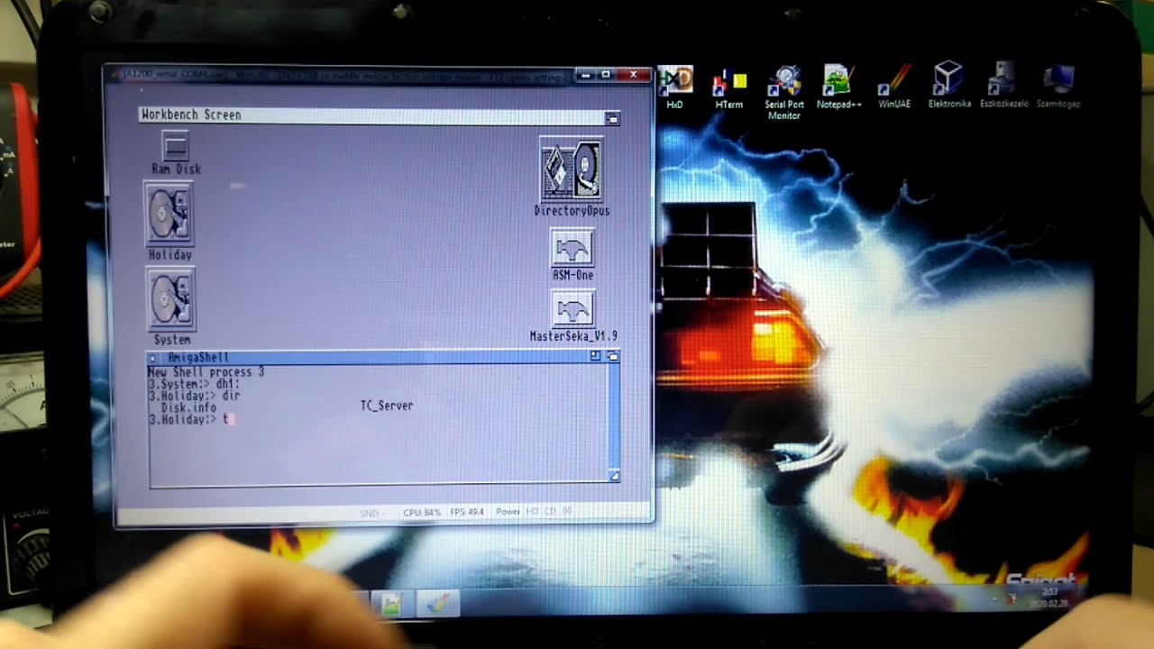Click the '3.Holiday:> dir' command line

(194, 395)
